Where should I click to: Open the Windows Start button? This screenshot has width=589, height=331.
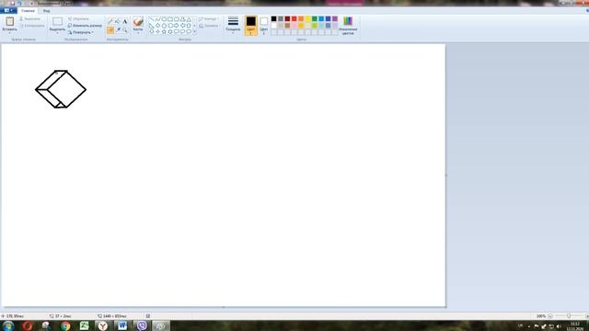[x=8, y=325]
